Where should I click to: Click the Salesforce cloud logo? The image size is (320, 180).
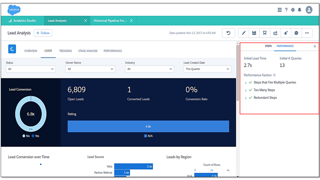(14, 10)
